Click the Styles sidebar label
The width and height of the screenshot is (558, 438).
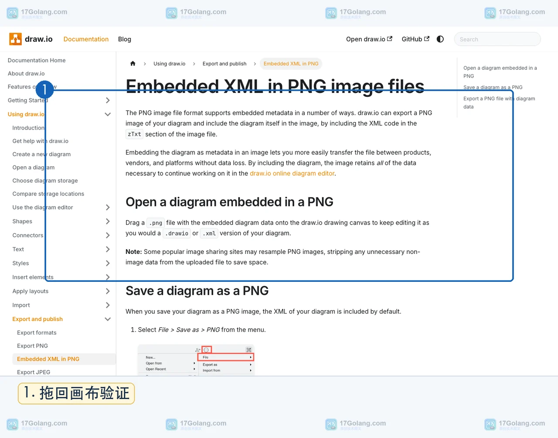20,263
